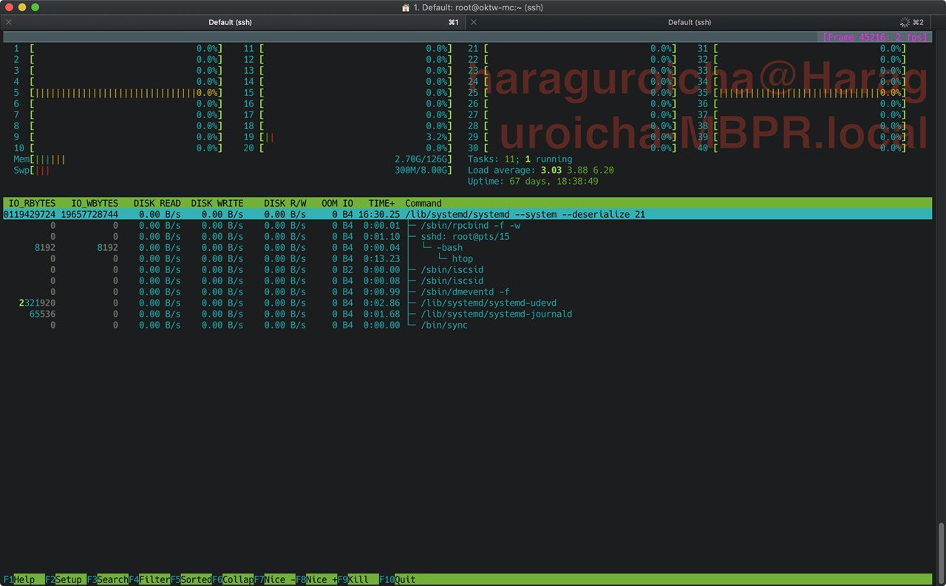
Task: Select the sshd: root@pts/15 process
Action: (467, 236)
